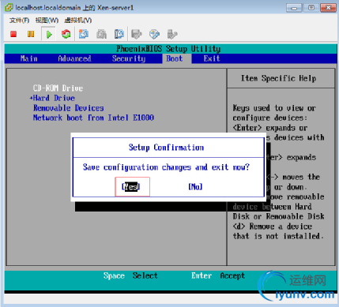Click the green play (power on) icon
This screenshot has width=339, height=307.
pos(49,34)
